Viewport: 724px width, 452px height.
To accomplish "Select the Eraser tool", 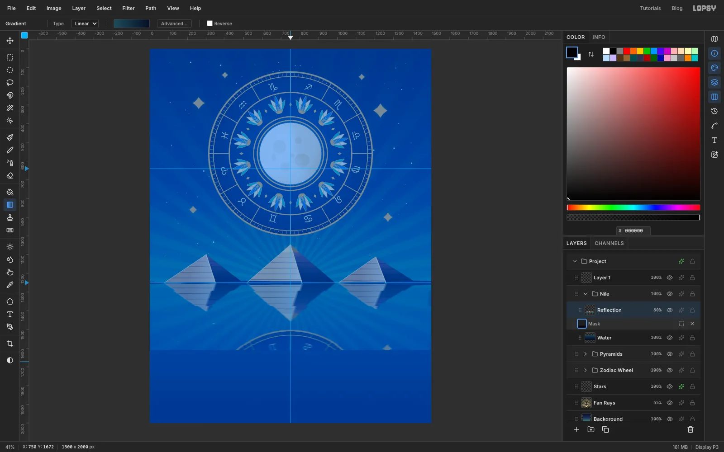I will pos(10,175).
